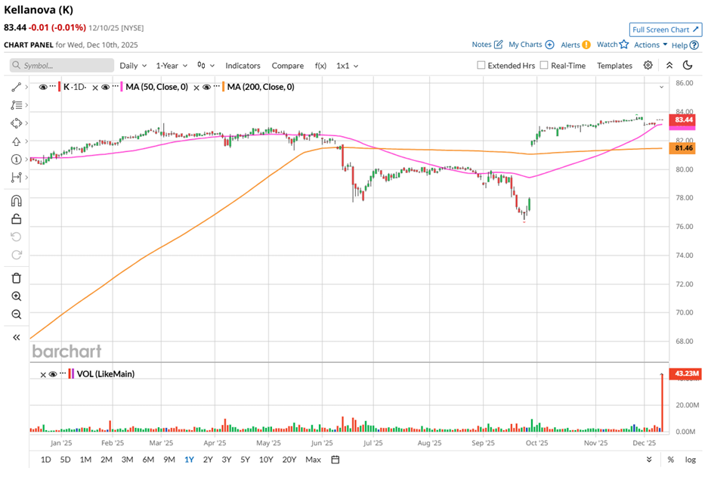Open the Actions dropdown menu
Viewport: 708px width, 477px height.
[x=651, y=45]
